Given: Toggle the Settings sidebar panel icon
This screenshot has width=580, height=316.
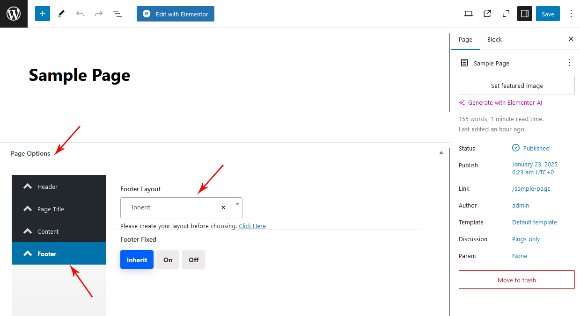Looking at the screenshot, I should coord(525,14).
